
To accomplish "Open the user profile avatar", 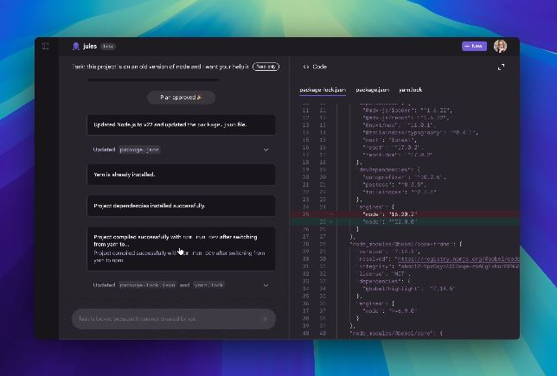I will click(500, 46).
